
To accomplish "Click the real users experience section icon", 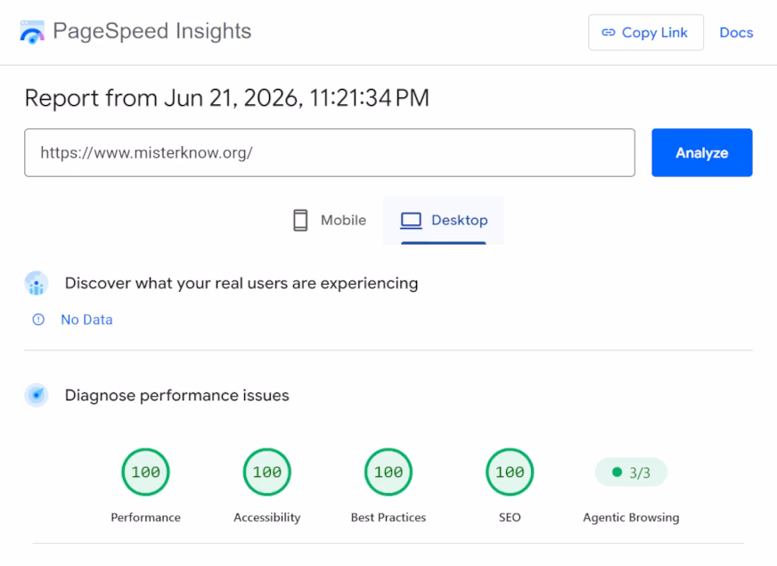I will [x=37, y=284].
